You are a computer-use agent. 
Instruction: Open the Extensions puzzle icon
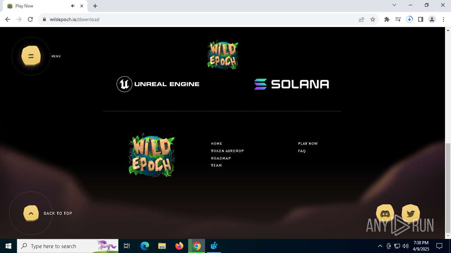point(387,19)
